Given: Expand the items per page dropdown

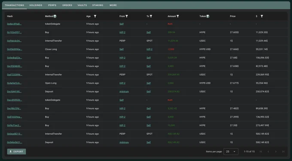Looking at the screenshot, I should [x=231, y=152].
